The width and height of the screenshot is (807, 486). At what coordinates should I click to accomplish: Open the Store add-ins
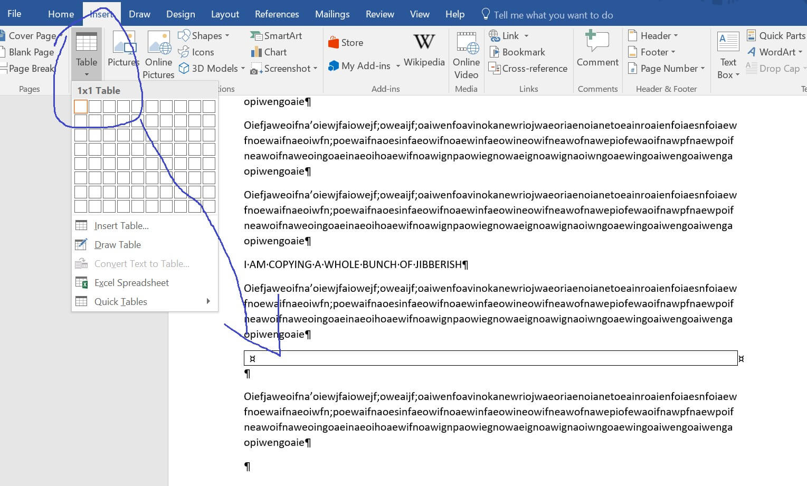(346, 42)
